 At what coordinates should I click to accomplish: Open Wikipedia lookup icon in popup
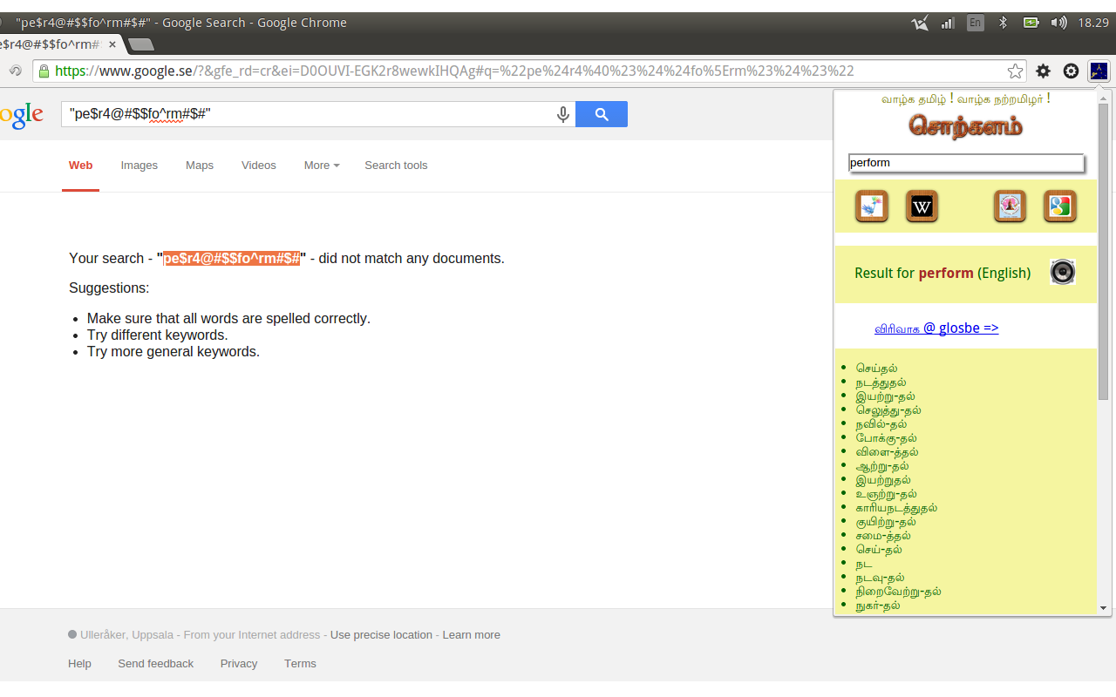922,206
